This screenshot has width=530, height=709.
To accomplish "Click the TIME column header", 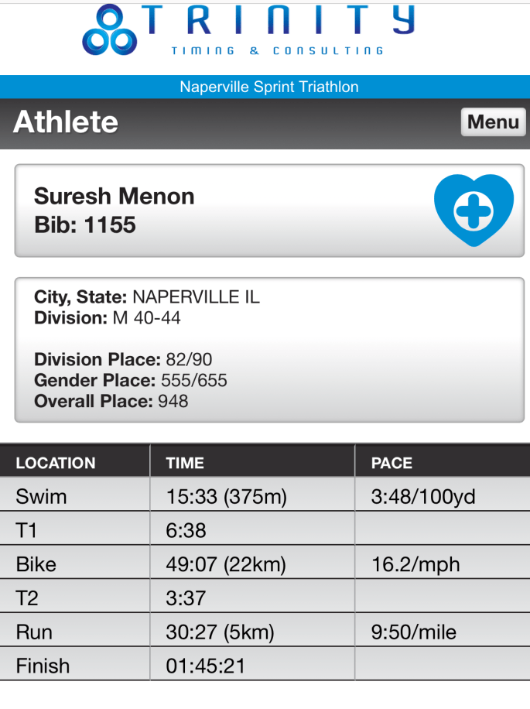I will pos(185,463).
